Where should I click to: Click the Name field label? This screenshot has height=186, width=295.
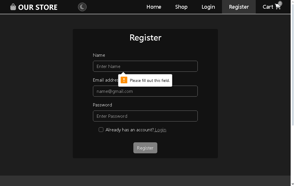coord(99,55)
